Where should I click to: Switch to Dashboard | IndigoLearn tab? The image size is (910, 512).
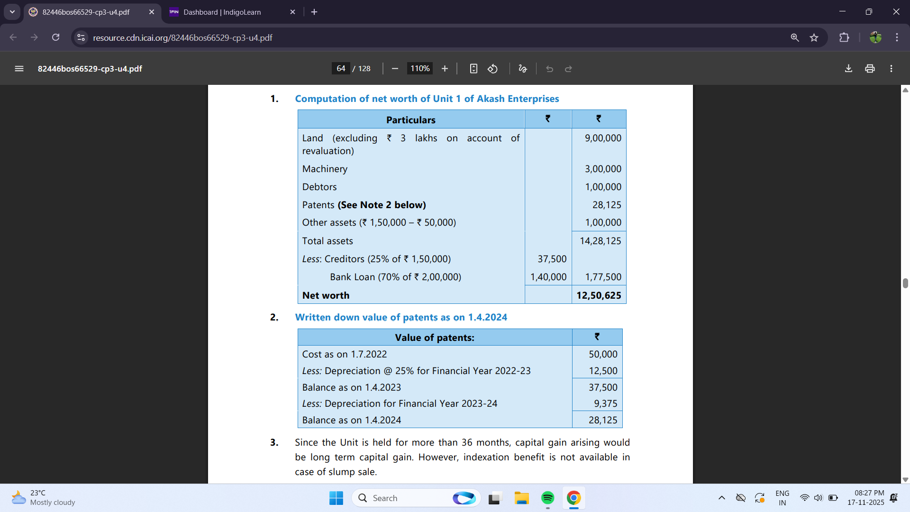(222, 12)
